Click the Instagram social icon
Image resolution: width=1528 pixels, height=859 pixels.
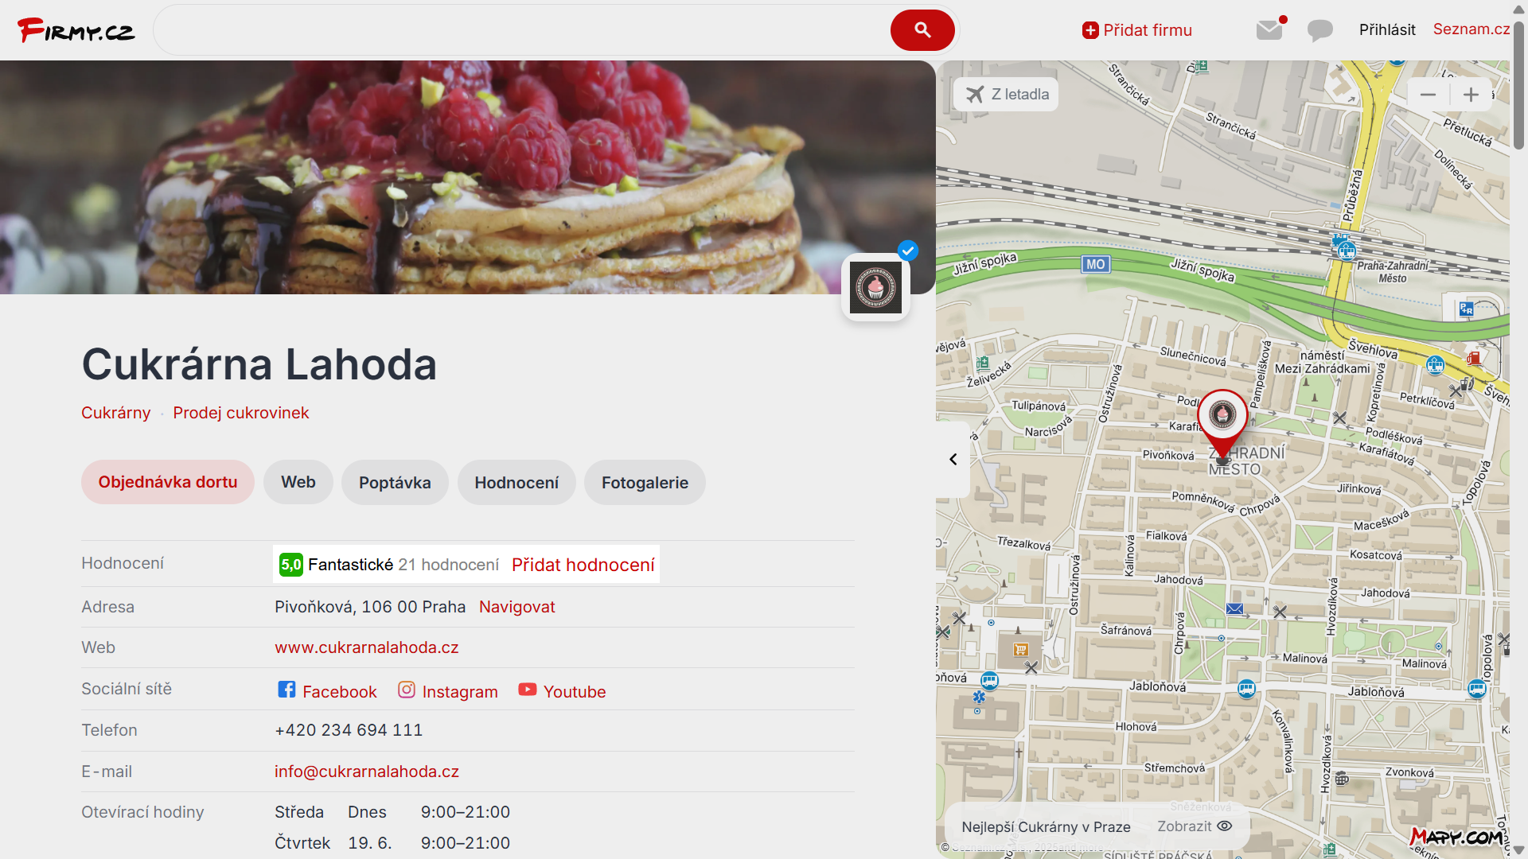click(x=407, y=690)
